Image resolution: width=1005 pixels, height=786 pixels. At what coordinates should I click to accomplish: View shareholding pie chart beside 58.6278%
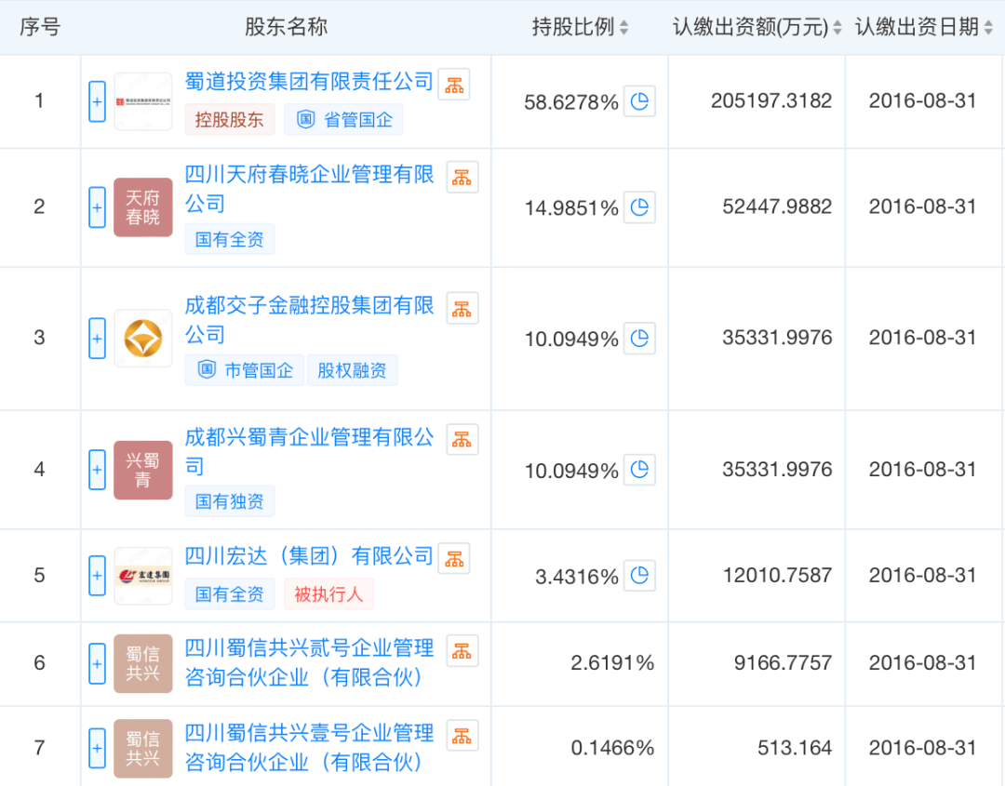tap(638, 101)
